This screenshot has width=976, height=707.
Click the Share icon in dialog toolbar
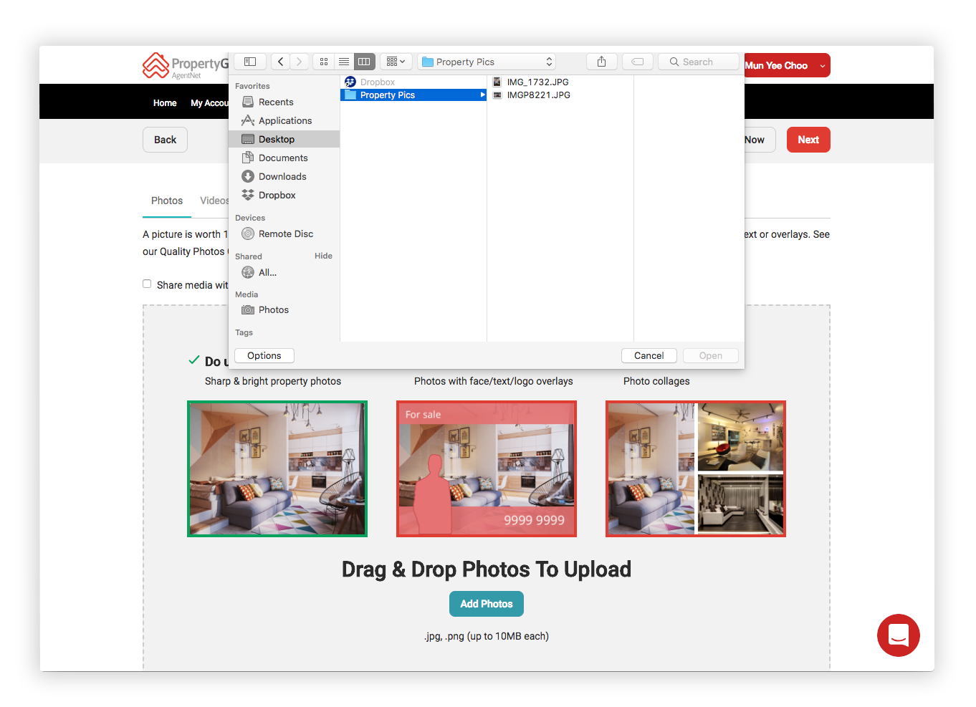coord(601,62)
